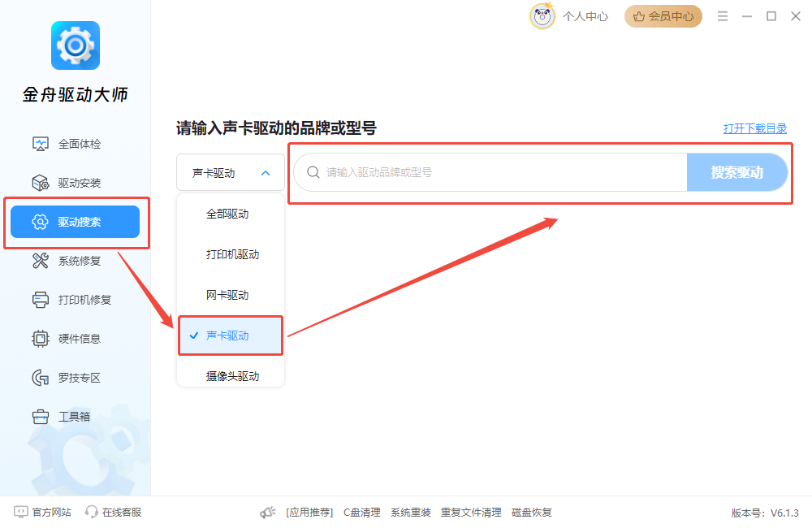Click the 金舟驱动大师 gear logo

click(x=76, y=45)
